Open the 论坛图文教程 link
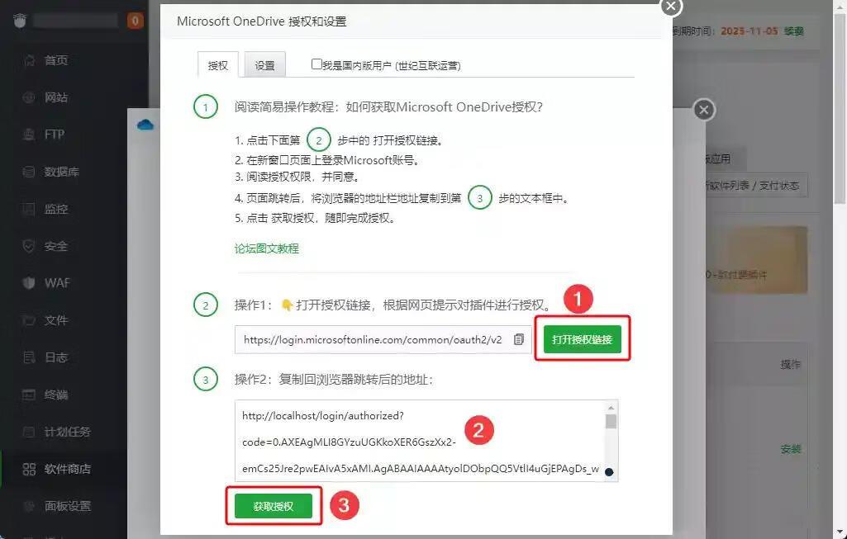The height and width of the screenshot is (539, 847). tap(266, 248)
